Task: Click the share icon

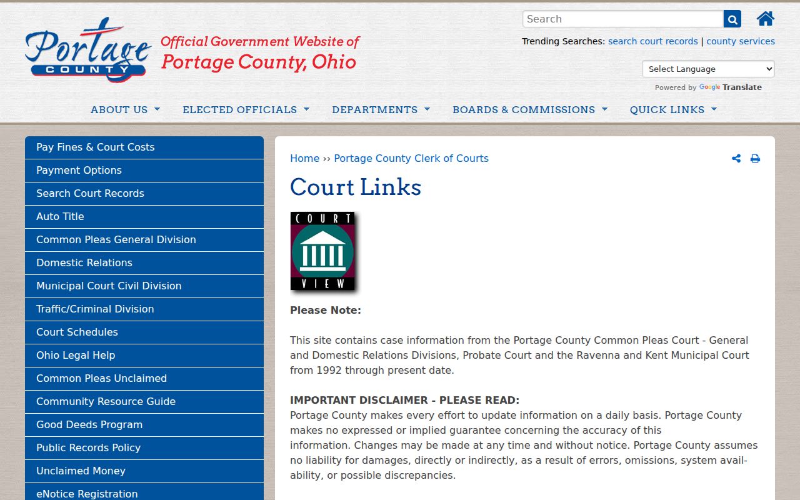Action: [x=736, y=159]
